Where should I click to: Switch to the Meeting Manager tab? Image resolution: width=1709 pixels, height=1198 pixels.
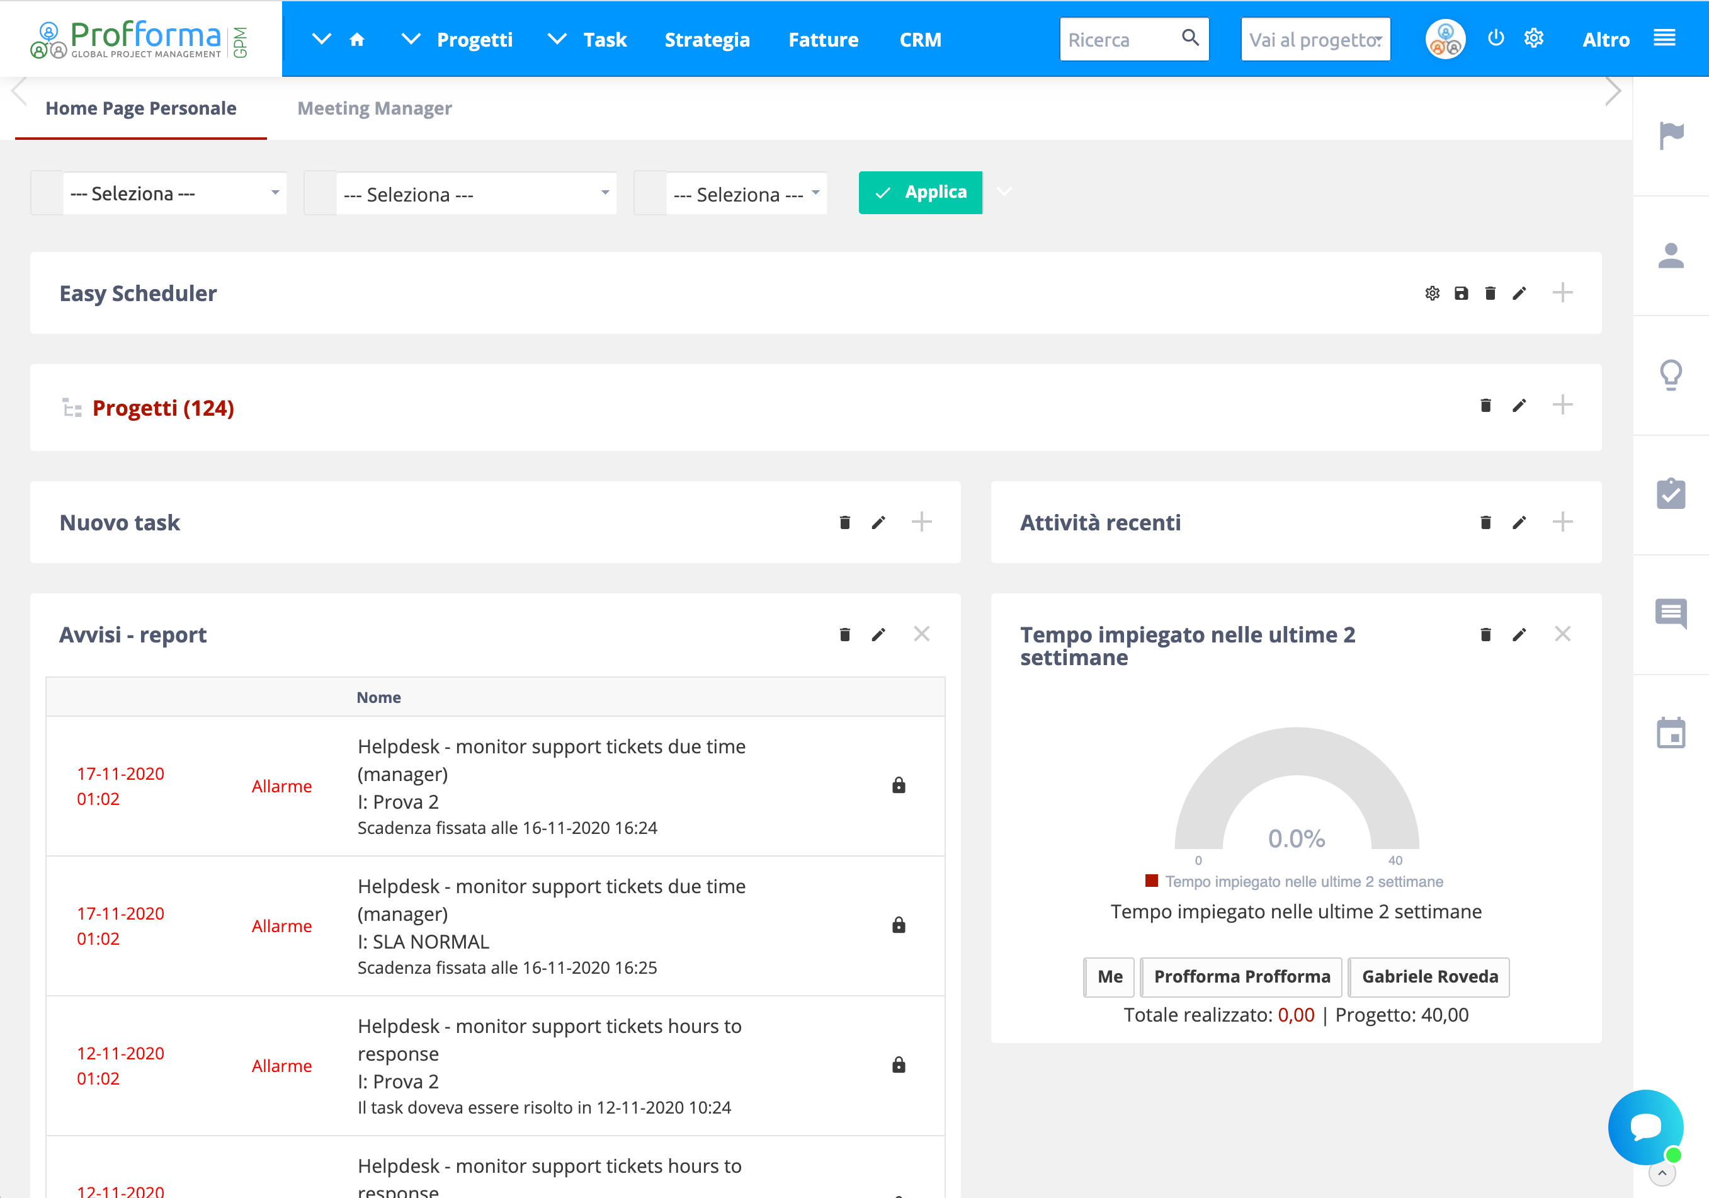pos(375,109)
